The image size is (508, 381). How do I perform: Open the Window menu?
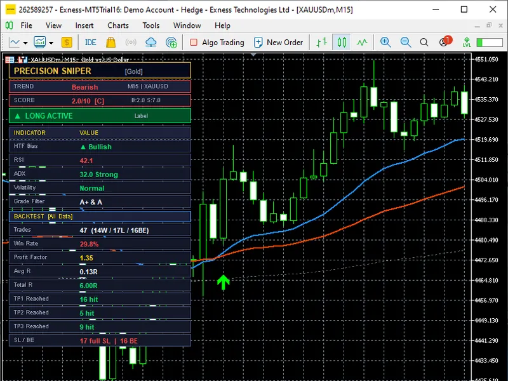pyautogui.click(x=187, y=25)
